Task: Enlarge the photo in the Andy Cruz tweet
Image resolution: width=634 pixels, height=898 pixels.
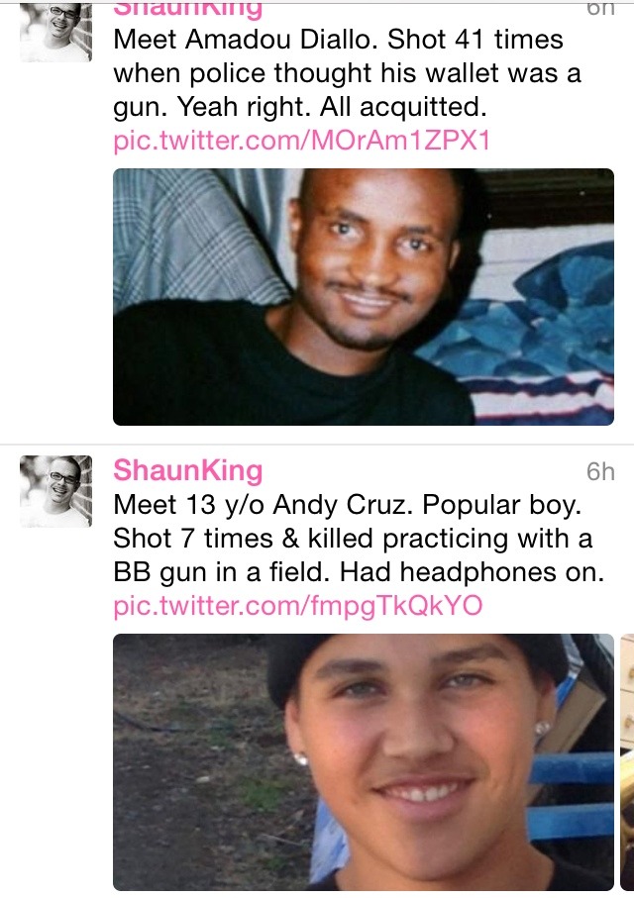Action: coord(364,762)
